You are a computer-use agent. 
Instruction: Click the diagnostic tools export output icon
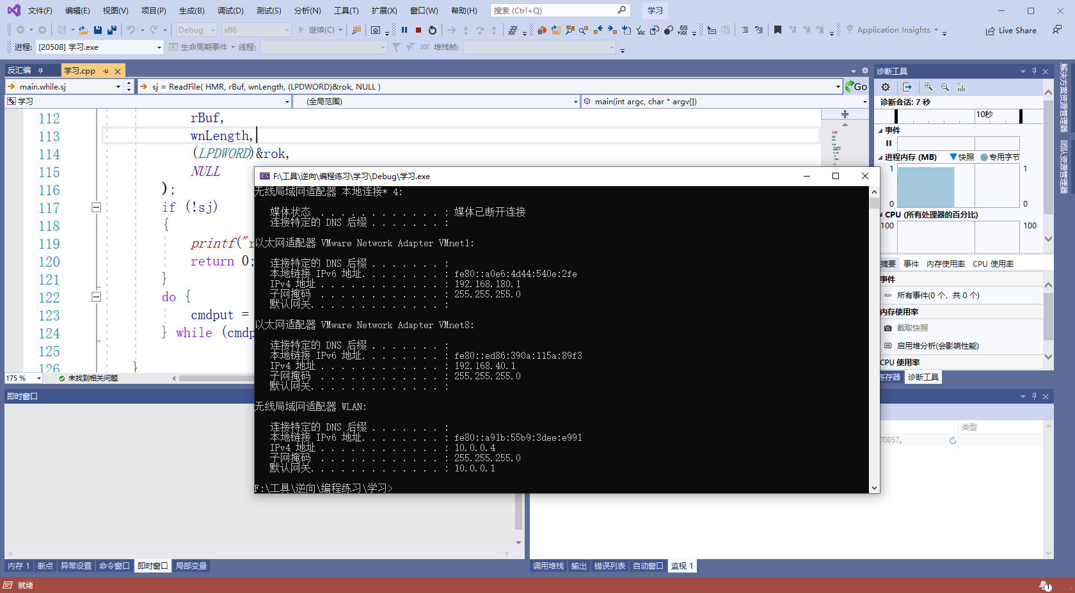907,87
